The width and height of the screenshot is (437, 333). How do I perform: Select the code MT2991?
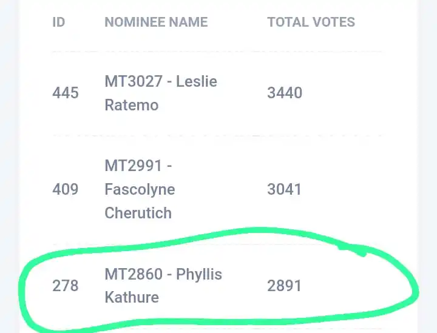pos(134,166)
